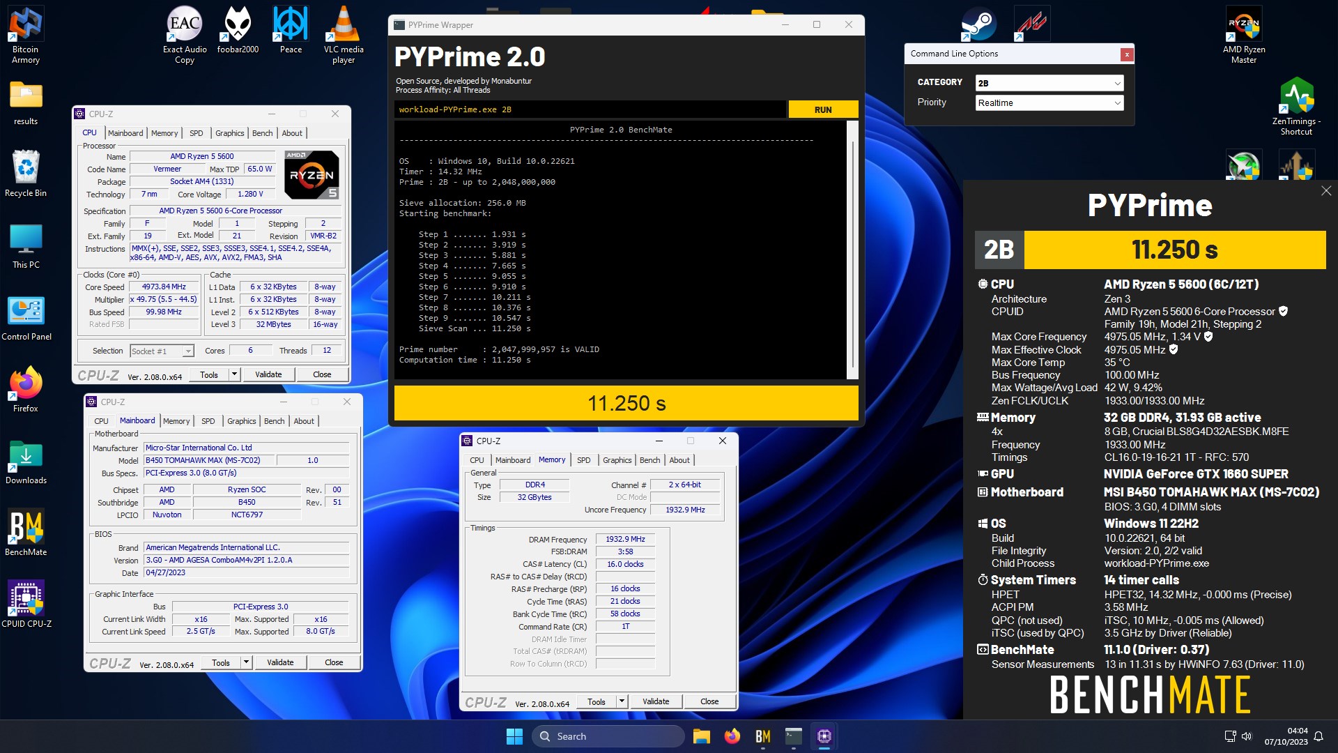This screenshot has height=753, width=1338.
Task: Open the results folder on desktop
Action: pyautogui.click(x=26, y=102)
